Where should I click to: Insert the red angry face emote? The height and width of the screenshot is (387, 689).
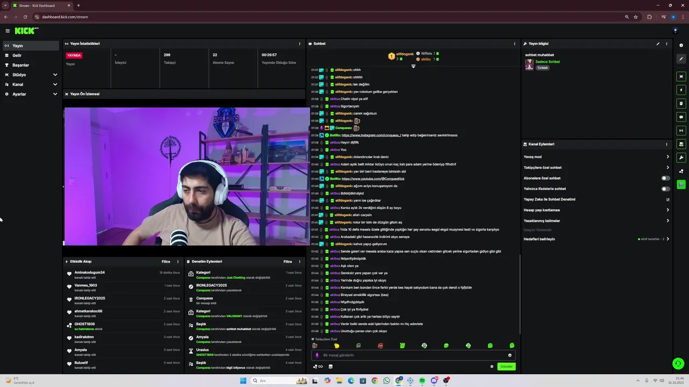pos(381,346)
